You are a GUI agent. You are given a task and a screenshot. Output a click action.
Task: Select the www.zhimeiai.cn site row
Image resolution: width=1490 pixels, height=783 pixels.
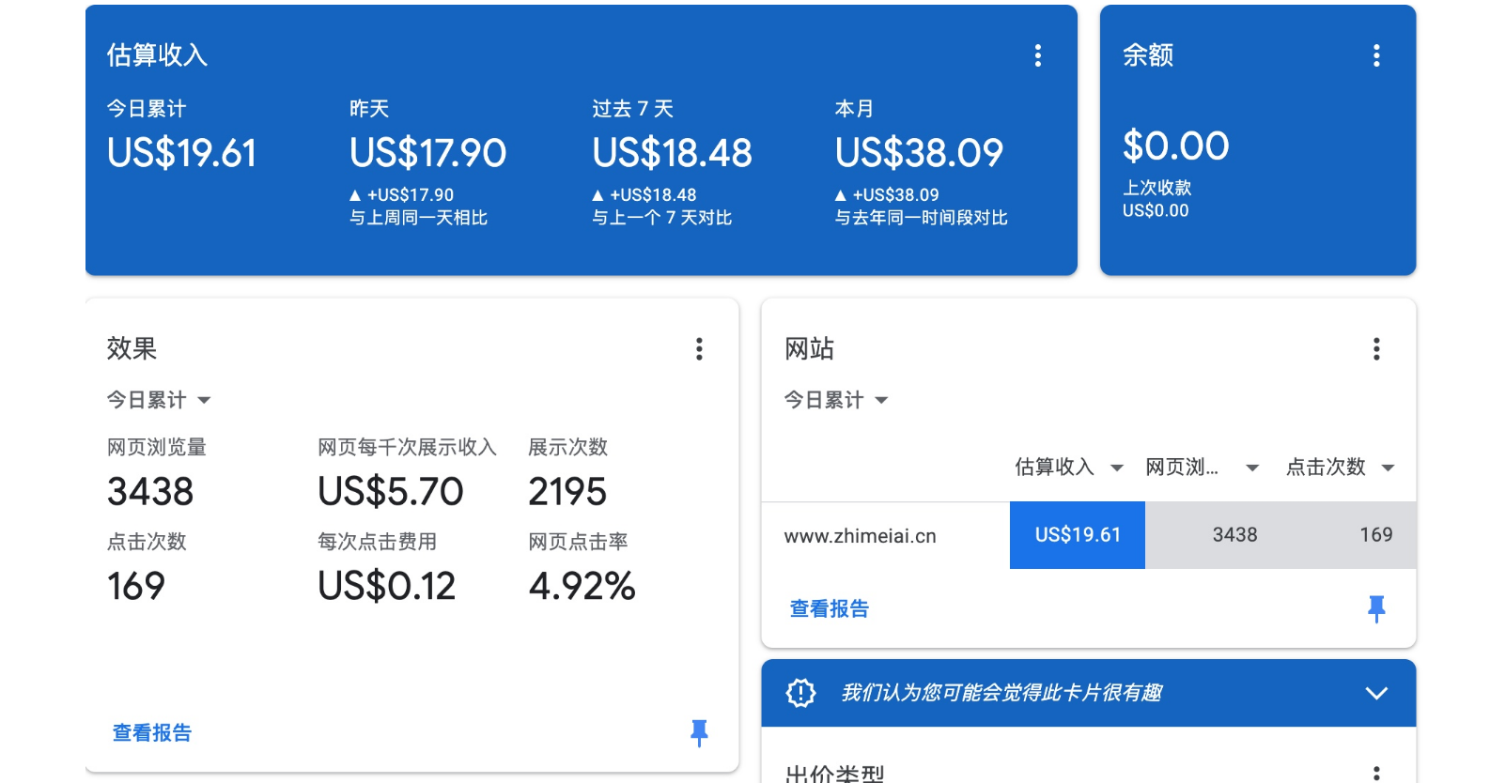click(x=1088, y=535)
